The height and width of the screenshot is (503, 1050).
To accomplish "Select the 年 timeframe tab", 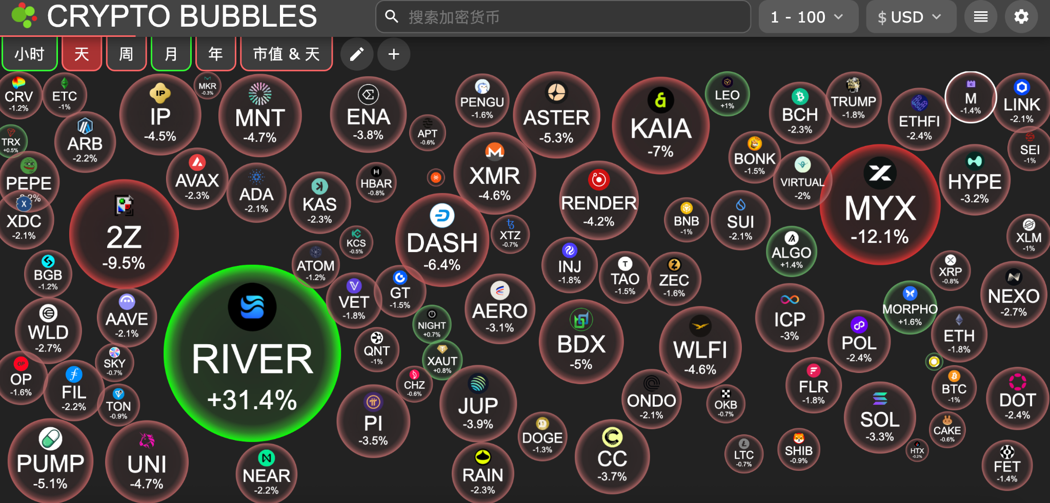I will [215, 54].
